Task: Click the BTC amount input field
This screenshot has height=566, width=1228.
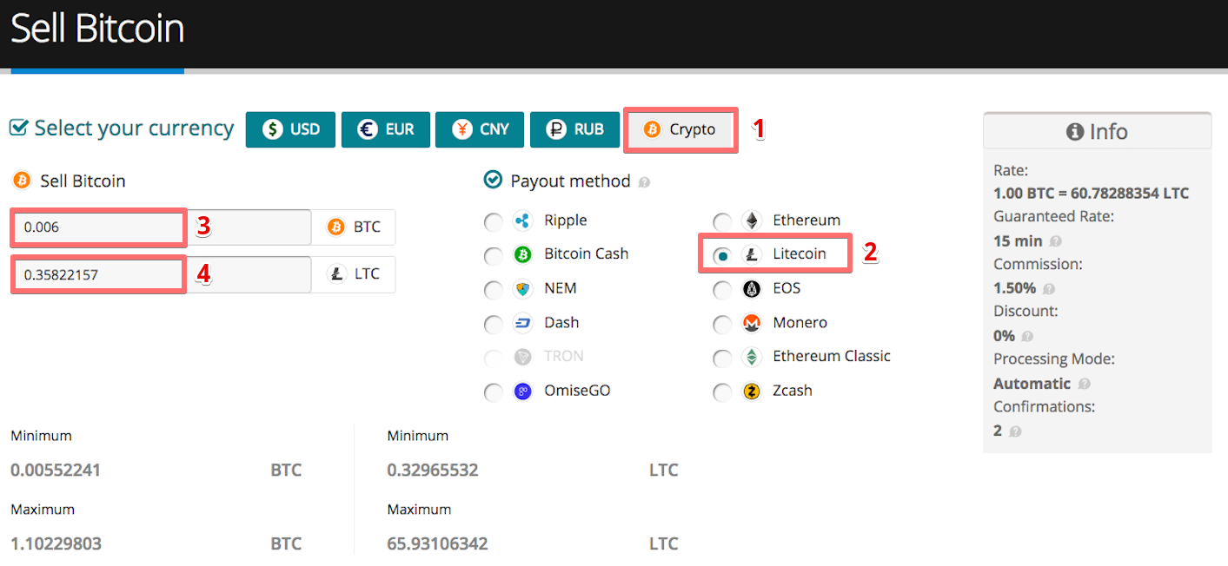Action: pos(162,227)
